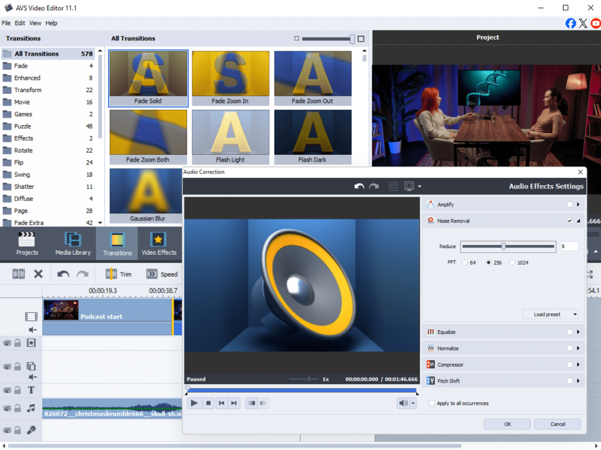Viewport: 601px width, 450px height.
Task: Expand the Pitch Shift effect panel
Action: pyautogui.click(x=578, y=381)
